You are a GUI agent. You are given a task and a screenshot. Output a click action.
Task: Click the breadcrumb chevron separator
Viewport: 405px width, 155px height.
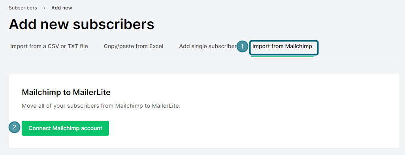point(44,8)
